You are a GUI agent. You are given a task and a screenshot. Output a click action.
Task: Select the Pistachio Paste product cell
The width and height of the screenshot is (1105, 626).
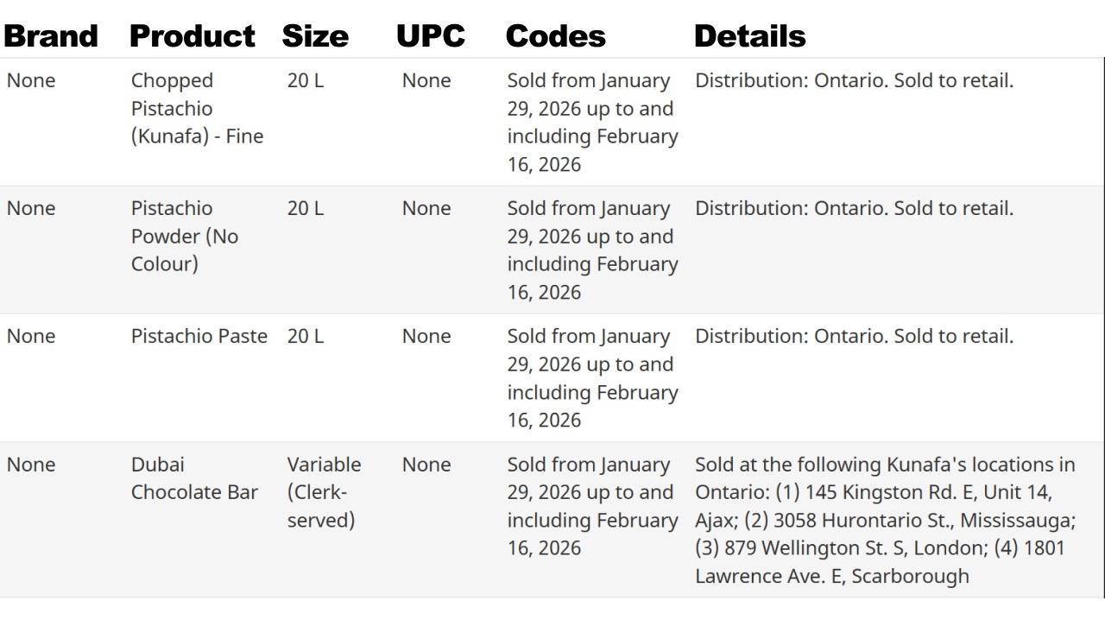click(199, 336)
